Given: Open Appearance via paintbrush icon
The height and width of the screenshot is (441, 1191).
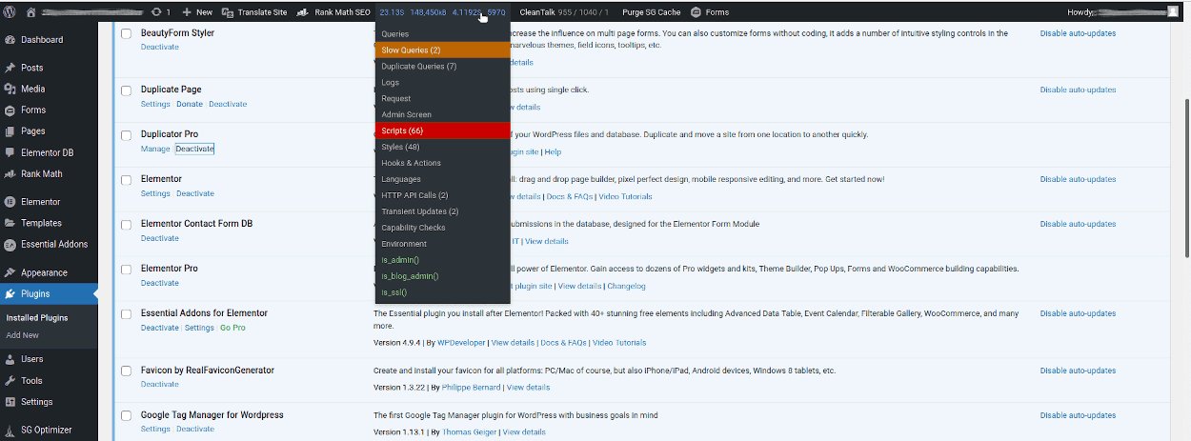Looking at the screenshot, I should point(10,272).
